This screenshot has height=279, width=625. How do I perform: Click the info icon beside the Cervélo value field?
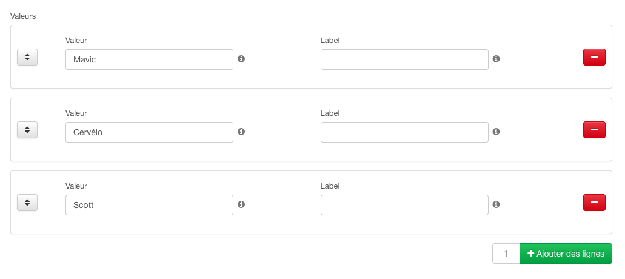[241, 132]
